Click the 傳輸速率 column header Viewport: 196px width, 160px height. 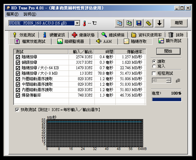pyautogui.click(x=130, y=52)
